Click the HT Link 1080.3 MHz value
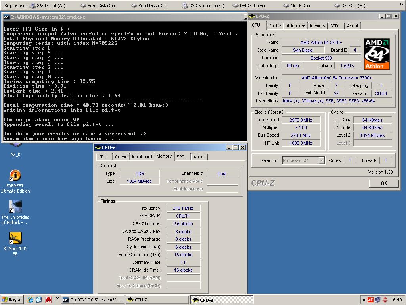 301,143
